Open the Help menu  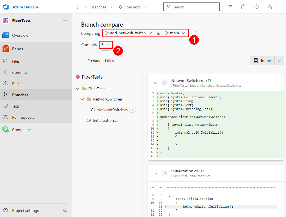tap(256, 7)
